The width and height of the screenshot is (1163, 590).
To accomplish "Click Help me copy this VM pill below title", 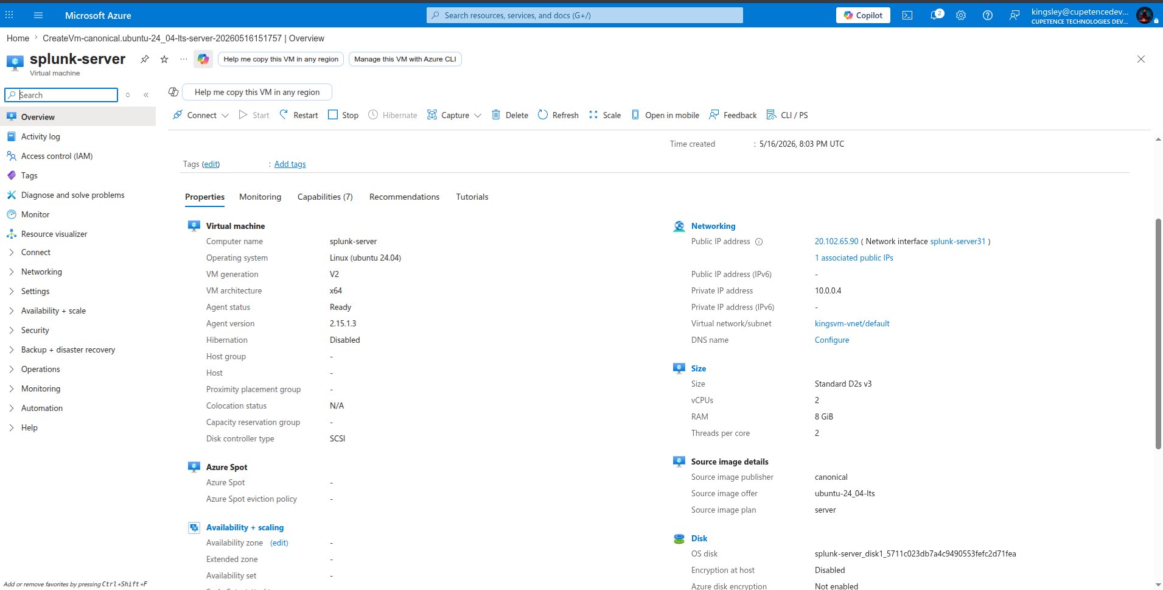I will pyautogui.click(x=257, y=92).
